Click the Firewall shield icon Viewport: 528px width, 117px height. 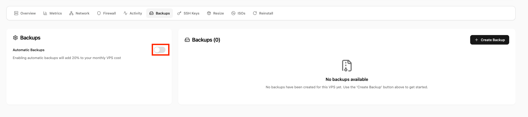pos(99,13)
